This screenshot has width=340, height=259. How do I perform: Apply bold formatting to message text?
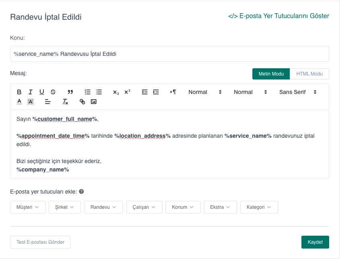point(19,92)
